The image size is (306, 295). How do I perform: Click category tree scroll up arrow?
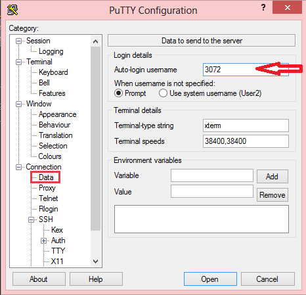[x=95, y=41]
